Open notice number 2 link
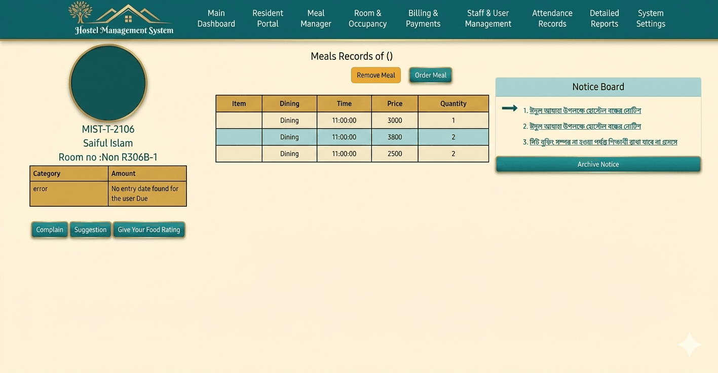This screenshot has width=718, height=373. 585,126
